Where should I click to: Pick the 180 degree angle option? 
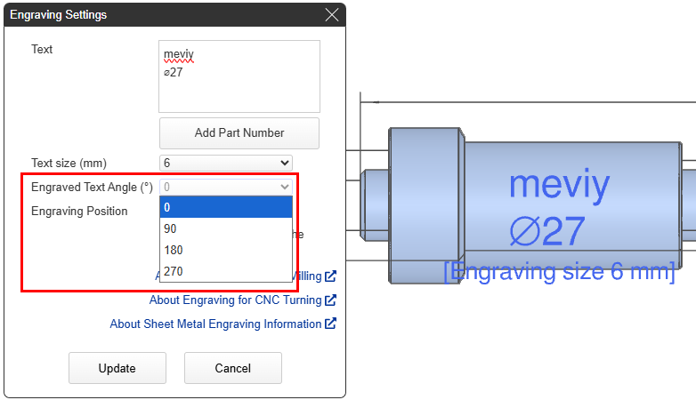click(x=226, y=250)
